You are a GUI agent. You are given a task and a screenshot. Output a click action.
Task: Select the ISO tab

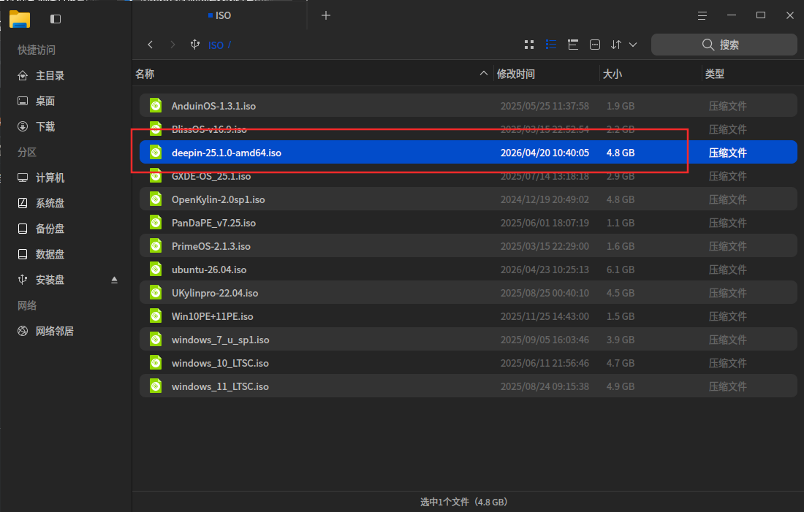(219, 15)
